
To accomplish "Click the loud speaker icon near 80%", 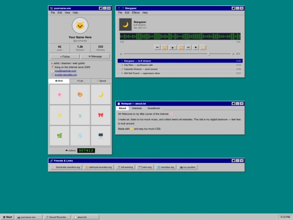I will point(233,54).
